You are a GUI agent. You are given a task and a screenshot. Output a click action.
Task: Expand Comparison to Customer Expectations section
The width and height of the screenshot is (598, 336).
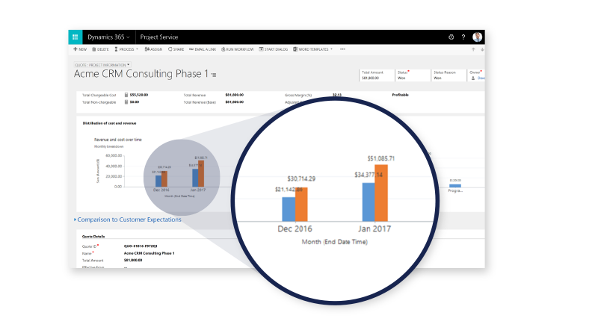pos(129,220)
